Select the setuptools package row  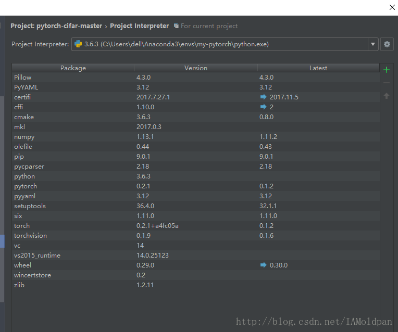pos(196,206)
